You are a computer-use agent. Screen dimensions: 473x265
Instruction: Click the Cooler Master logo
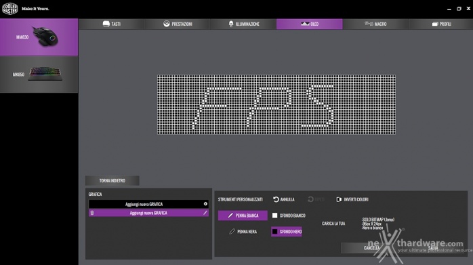click(x=9, y=9)
